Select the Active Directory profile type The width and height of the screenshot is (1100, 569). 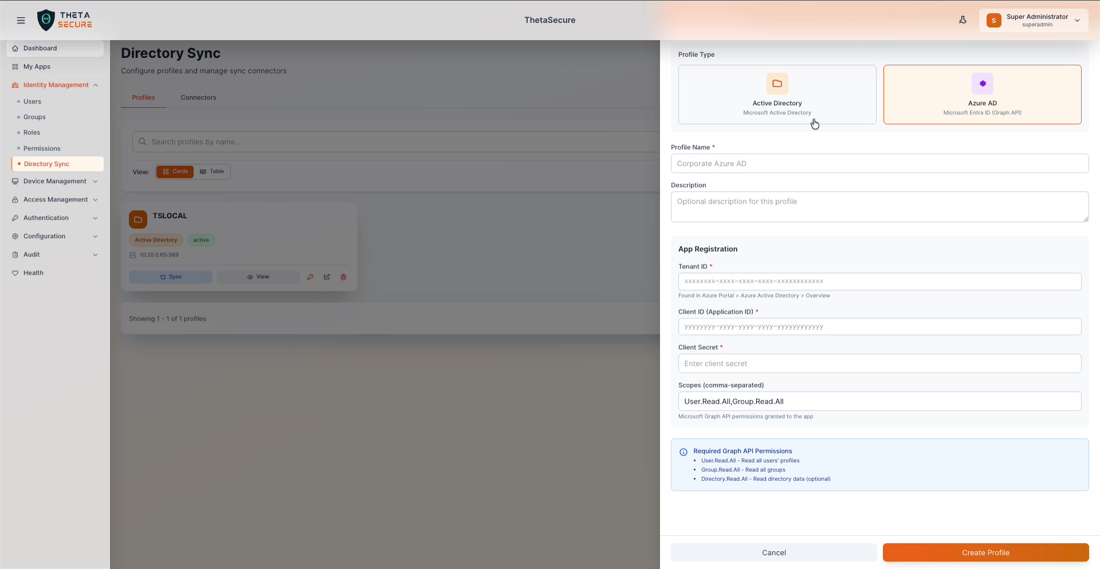777,94
